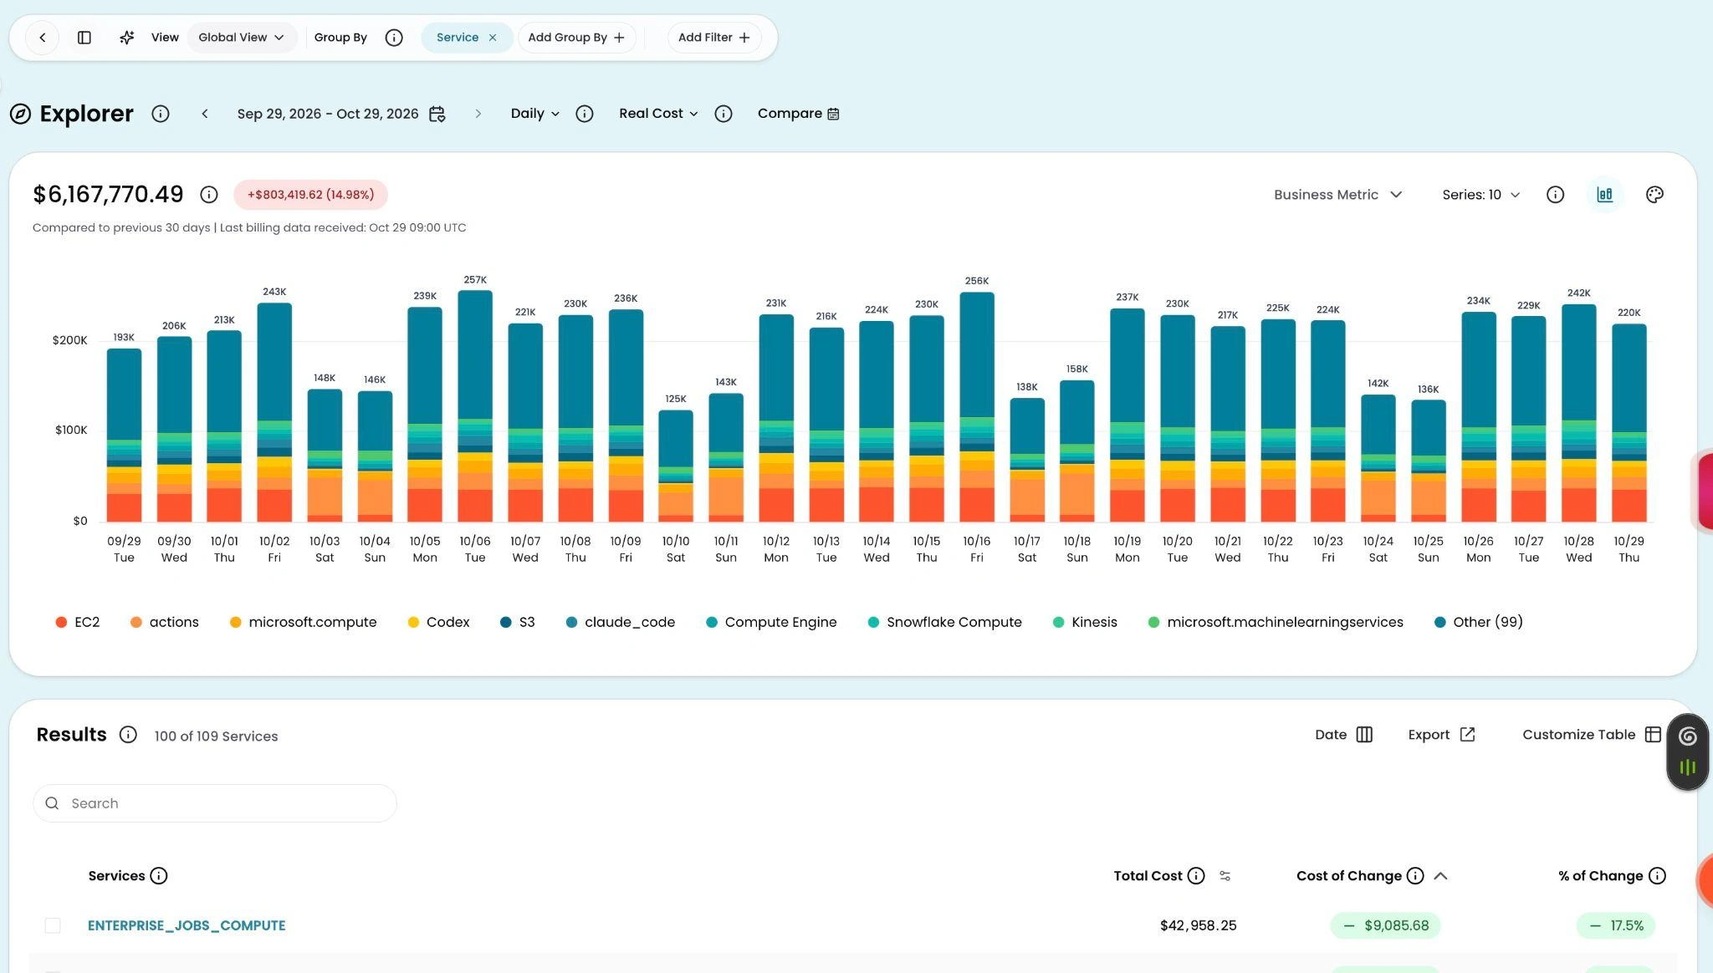Toggle the S3 legend series
Screen dimensions: 1713x973
(517, 623)
